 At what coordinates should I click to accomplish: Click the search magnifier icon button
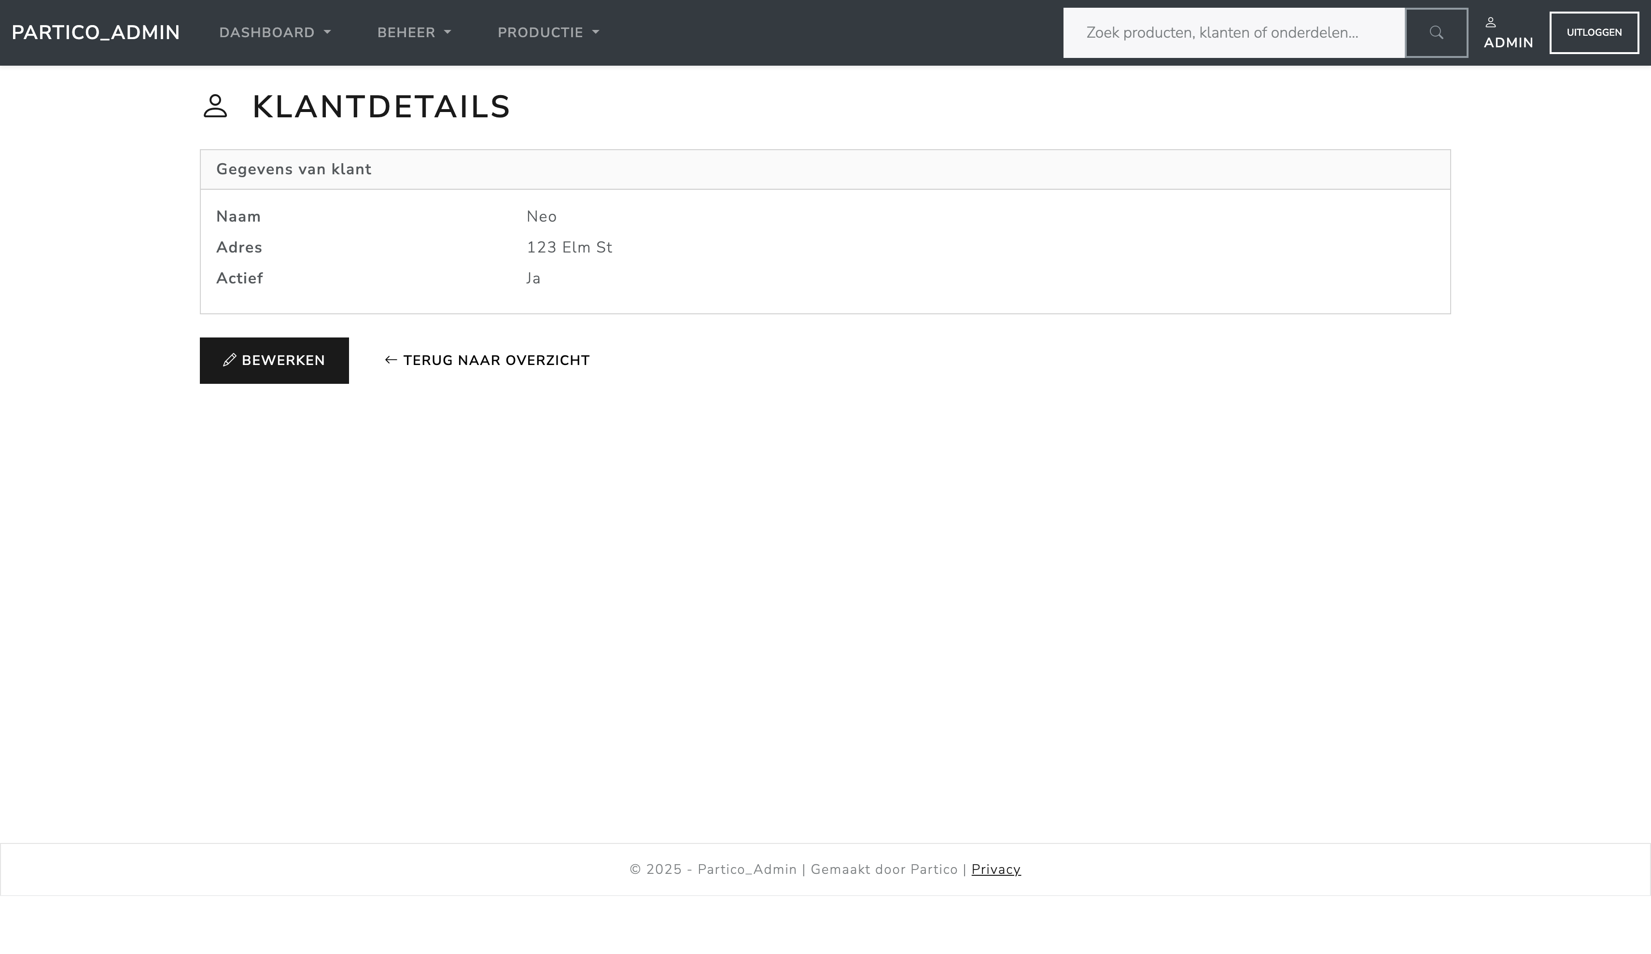point(1436,33)
